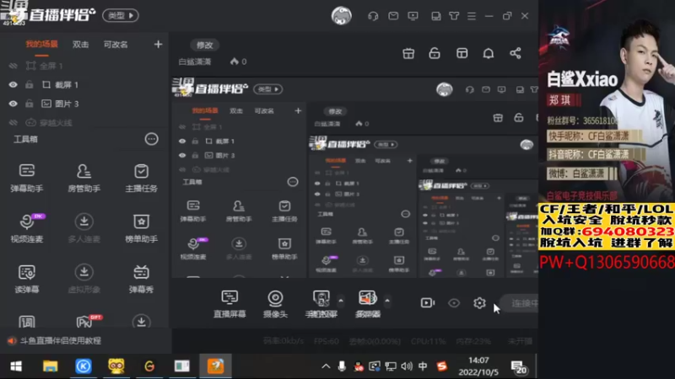Select the 全屏 1 source row

coord(85,66)
